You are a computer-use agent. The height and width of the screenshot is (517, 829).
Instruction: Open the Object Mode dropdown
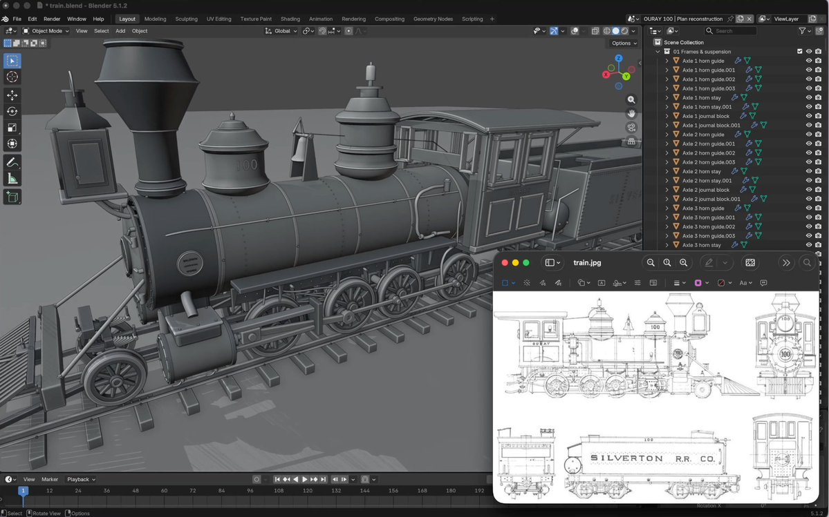pos(46,31)
